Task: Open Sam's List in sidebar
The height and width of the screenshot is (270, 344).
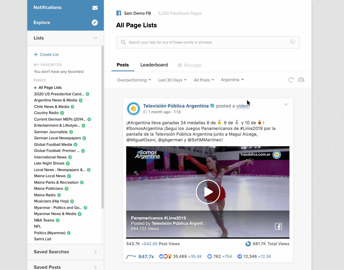Action: pos(42,239)
